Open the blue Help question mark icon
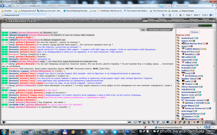 tap(210, 15)
